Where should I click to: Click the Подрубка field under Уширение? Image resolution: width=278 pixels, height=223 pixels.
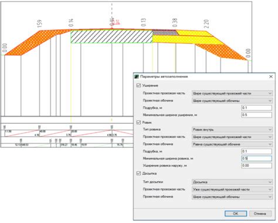click(256, 108)
